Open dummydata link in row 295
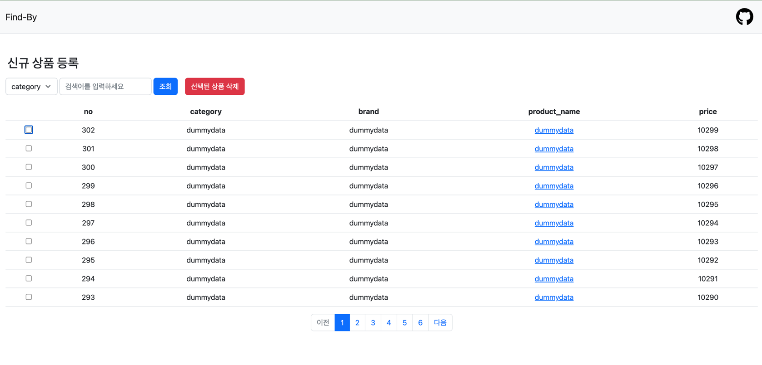This screenshot has width=762, height=365. (x=554, y=260)
